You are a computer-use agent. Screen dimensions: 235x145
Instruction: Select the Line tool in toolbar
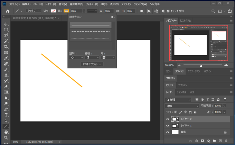pos(6,126)
